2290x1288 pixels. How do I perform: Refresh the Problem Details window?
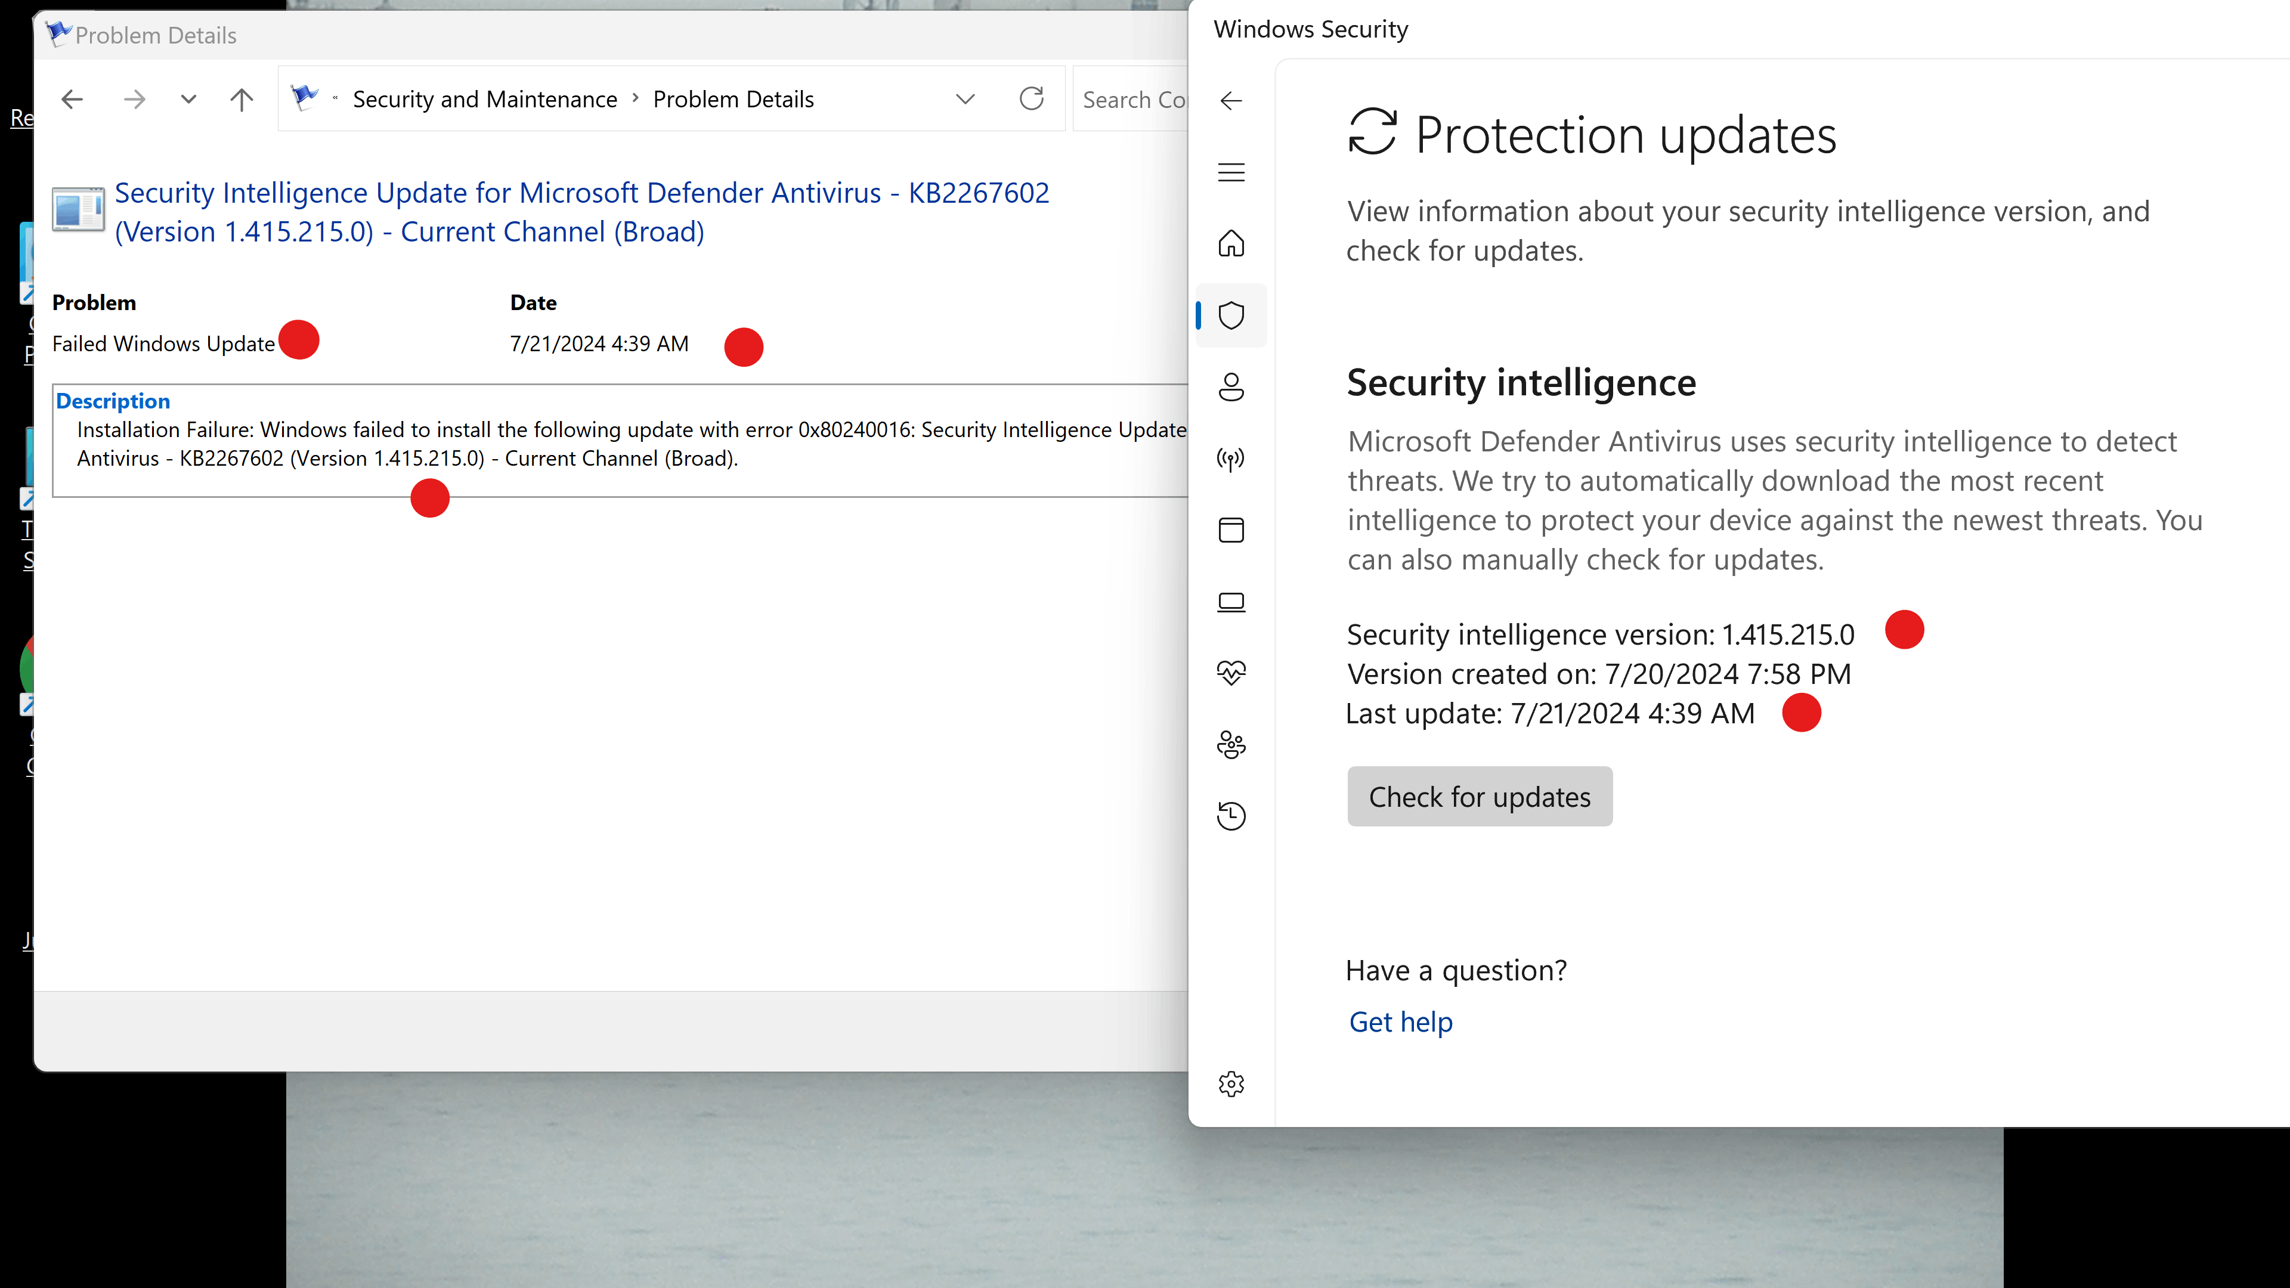coord(1031,98)
